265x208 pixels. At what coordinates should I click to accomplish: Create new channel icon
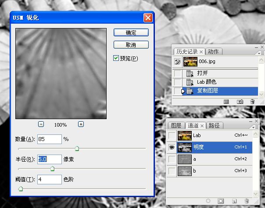[234, 201]
